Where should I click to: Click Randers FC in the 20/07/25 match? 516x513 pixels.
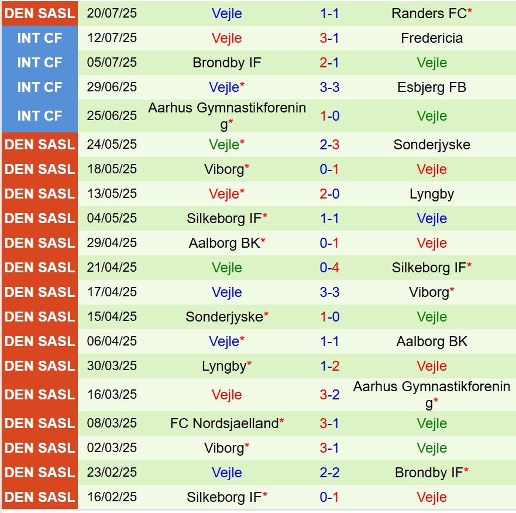click(x=430, y=13)
